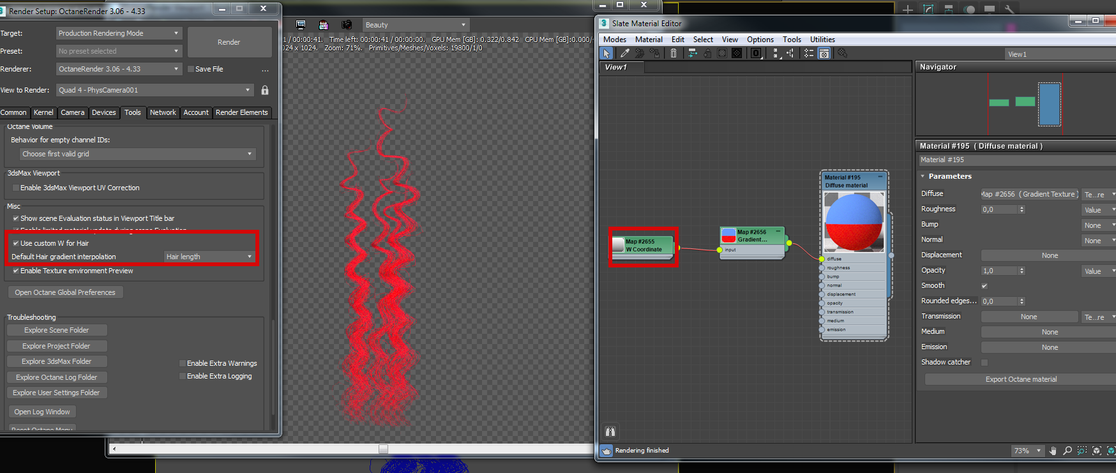This screenshot has height=473, width=1116.
Task: Toggle Show scene Evaluation status checkbox
Action: 16,218
